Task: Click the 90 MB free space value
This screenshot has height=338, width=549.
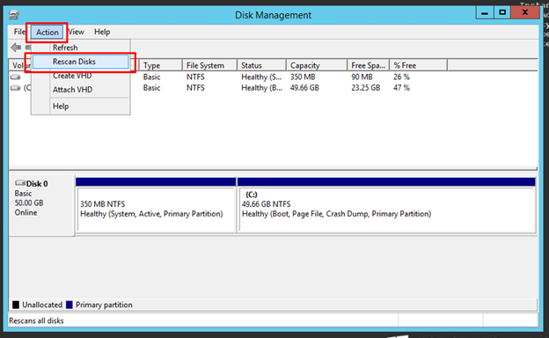Action: click(x=362, y=77)
